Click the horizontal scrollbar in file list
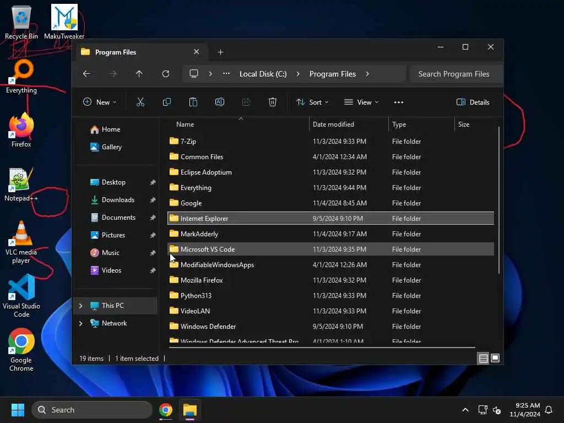 click(x=322, y=348)
